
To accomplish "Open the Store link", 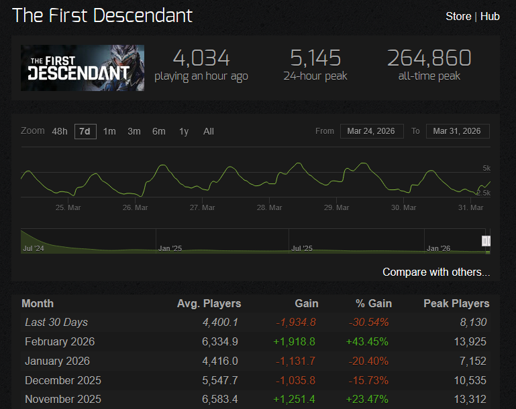I will [458, 17].
